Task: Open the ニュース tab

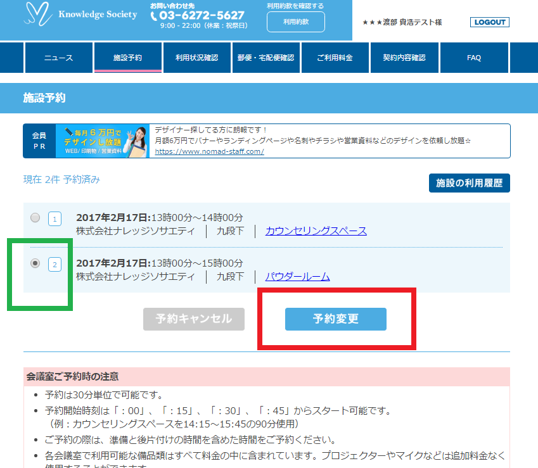Action: [58, 58]
